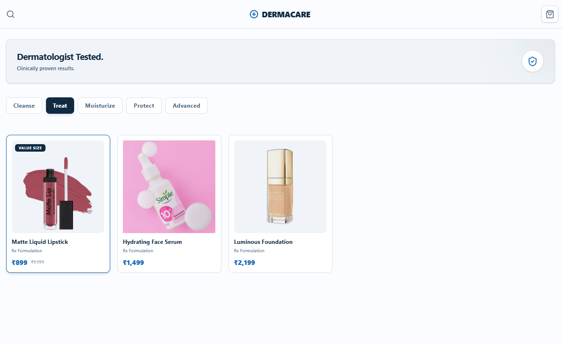Open the Luminous Foundation bottle image
This screenshot has height=344, width=562.
(x=280, y=187)
